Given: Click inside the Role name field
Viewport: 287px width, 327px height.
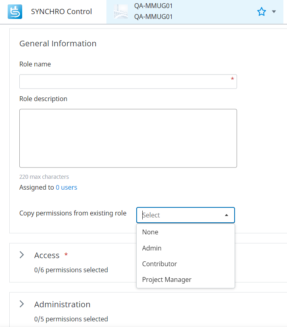Looking at the screenshot, I should point(128,81).
